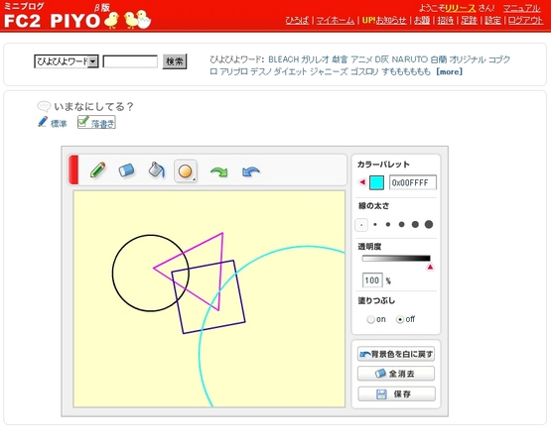Click the blue undo arrow
The height and width of the screenshot is (446, 551).
coord(251,171)
